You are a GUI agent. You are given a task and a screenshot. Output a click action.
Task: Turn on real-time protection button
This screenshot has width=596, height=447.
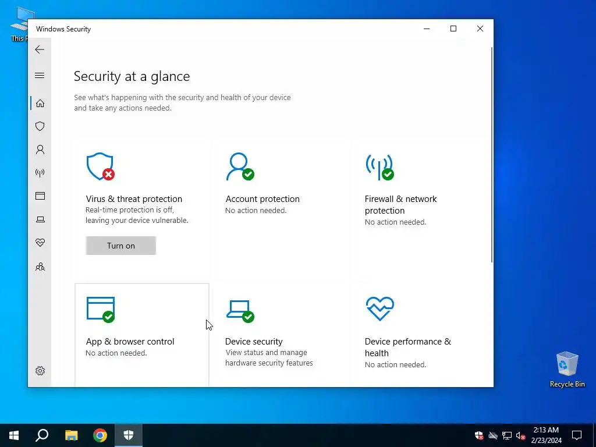(x=121, y=246)
